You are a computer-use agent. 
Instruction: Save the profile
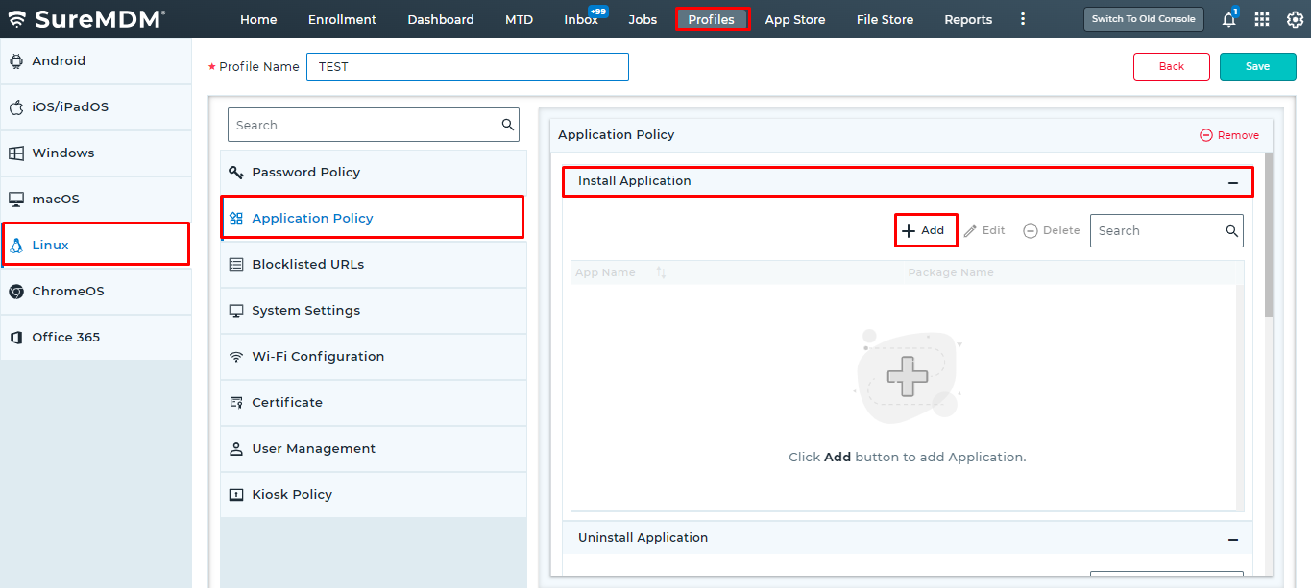(1257, 66)
